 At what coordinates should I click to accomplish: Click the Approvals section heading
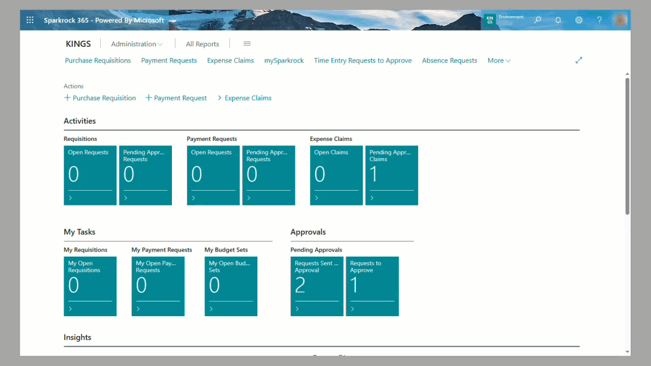click(x=308, y=232)
